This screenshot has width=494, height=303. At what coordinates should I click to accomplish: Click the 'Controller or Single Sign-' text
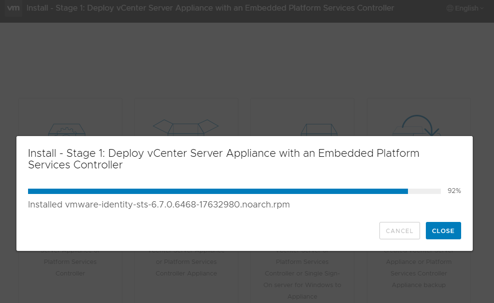click(x=302, y=274)
